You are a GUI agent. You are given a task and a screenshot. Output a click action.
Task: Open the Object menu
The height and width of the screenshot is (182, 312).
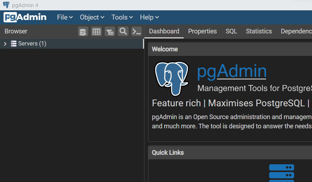coord(92,17)
